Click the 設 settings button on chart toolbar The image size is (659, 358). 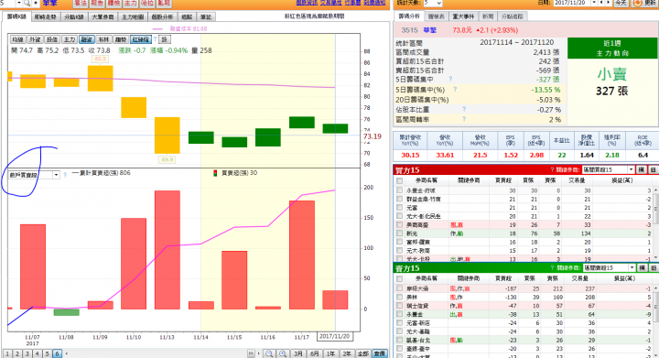point(165,39)
